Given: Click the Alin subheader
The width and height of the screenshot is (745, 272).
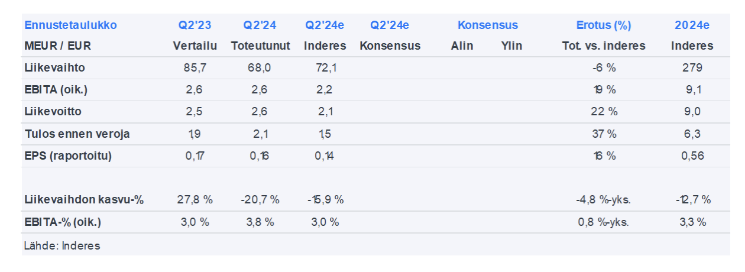Looking at the screenshot, I should 462,46.
